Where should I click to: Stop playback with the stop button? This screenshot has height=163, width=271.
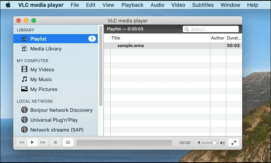click(x=55, y=142)
